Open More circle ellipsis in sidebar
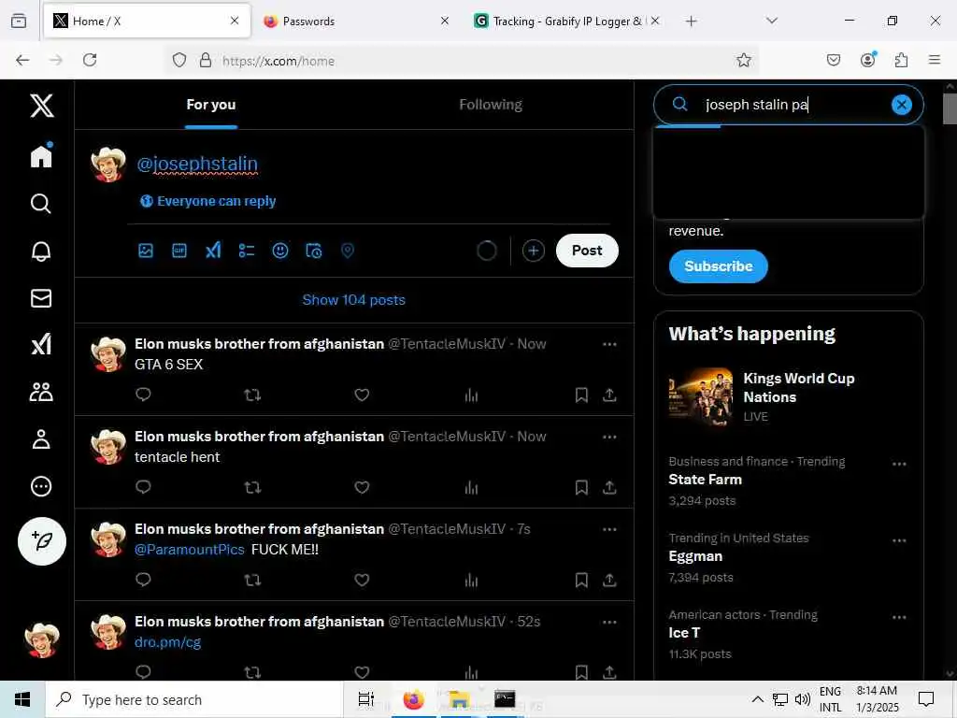This screenshot has width=957, height=718. click(x=41, y=486)
